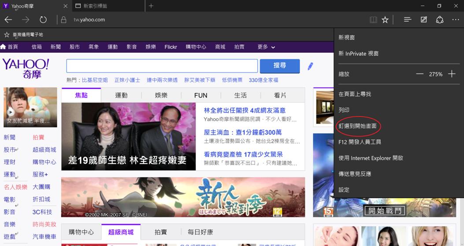Choose 使用 Internet Explorer 開啟

[x=398, y=158]
